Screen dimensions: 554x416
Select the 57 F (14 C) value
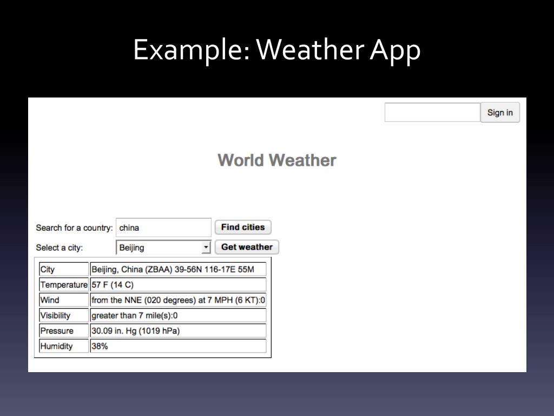pos(178,284)
